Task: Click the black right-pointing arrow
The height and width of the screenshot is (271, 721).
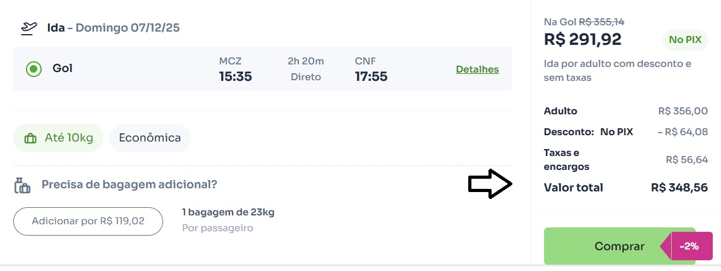Action: (x=490, y=184)
